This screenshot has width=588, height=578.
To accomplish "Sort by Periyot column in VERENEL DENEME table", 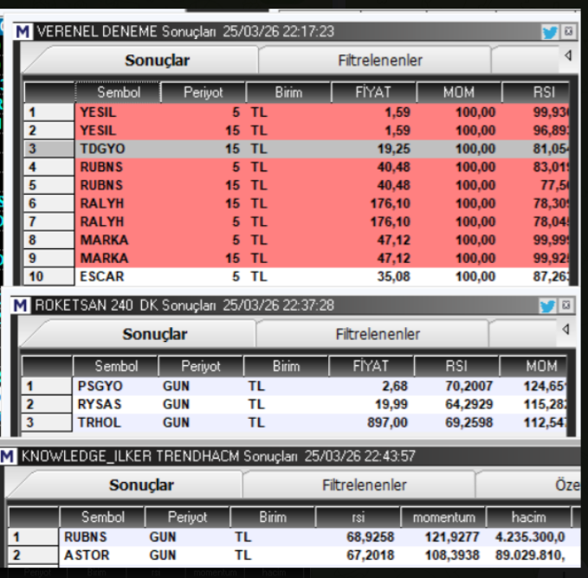I will point(204,92).
